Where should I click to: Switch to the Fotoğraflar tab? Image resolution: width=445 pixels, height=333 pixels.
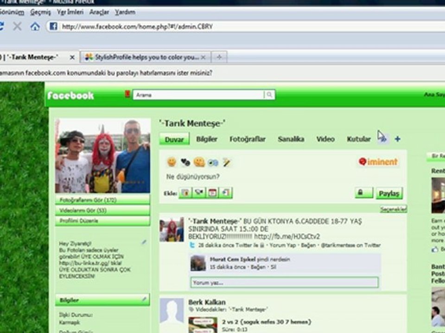coord(248,139)
